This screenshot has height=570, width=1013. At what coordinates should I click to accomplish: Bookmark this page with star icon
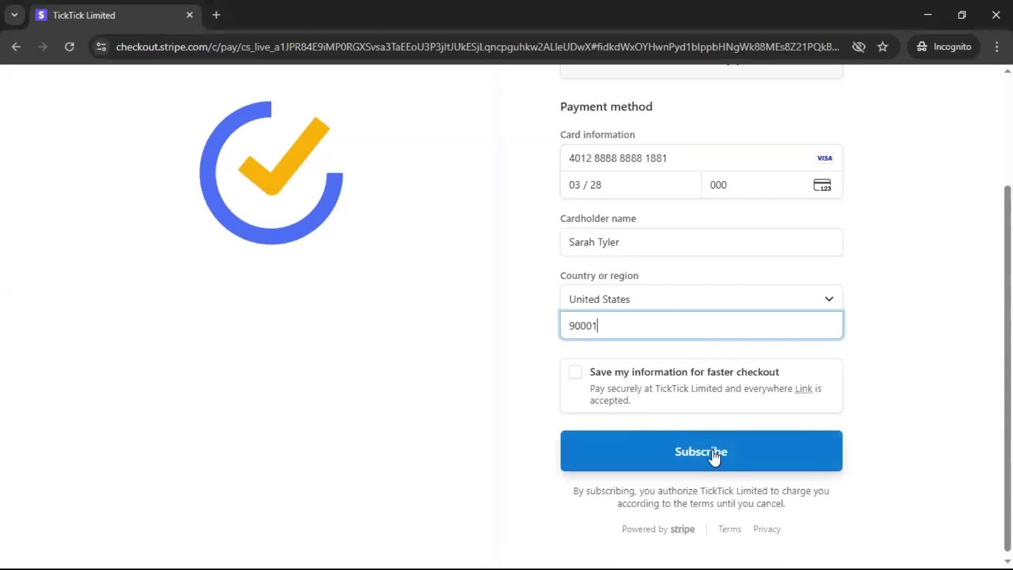coord(883,47)
